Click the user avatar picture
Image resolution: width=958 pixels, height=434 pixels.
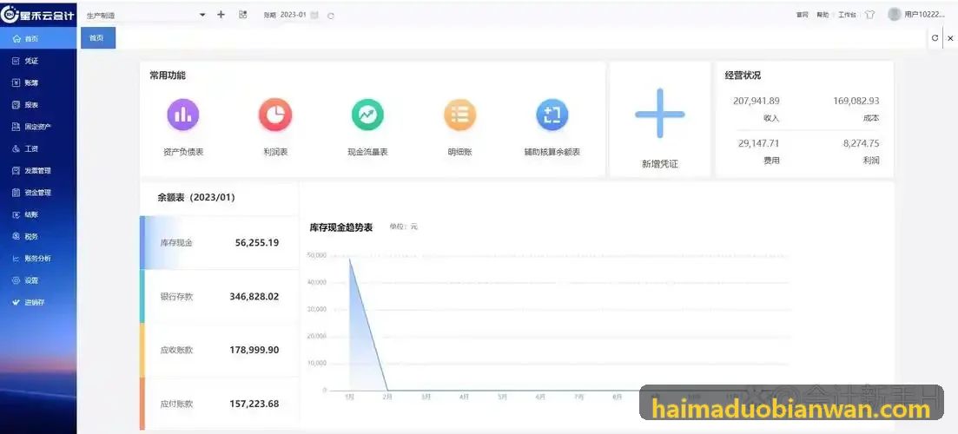(x=895, y=14)
